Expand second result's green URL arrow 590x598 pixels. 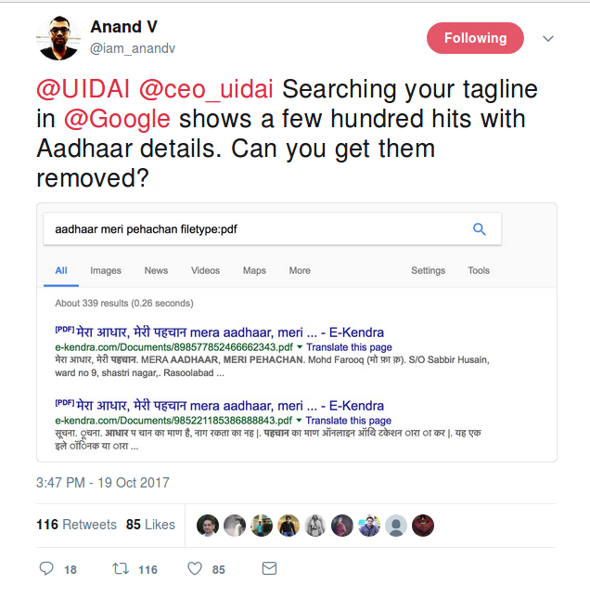299,421
